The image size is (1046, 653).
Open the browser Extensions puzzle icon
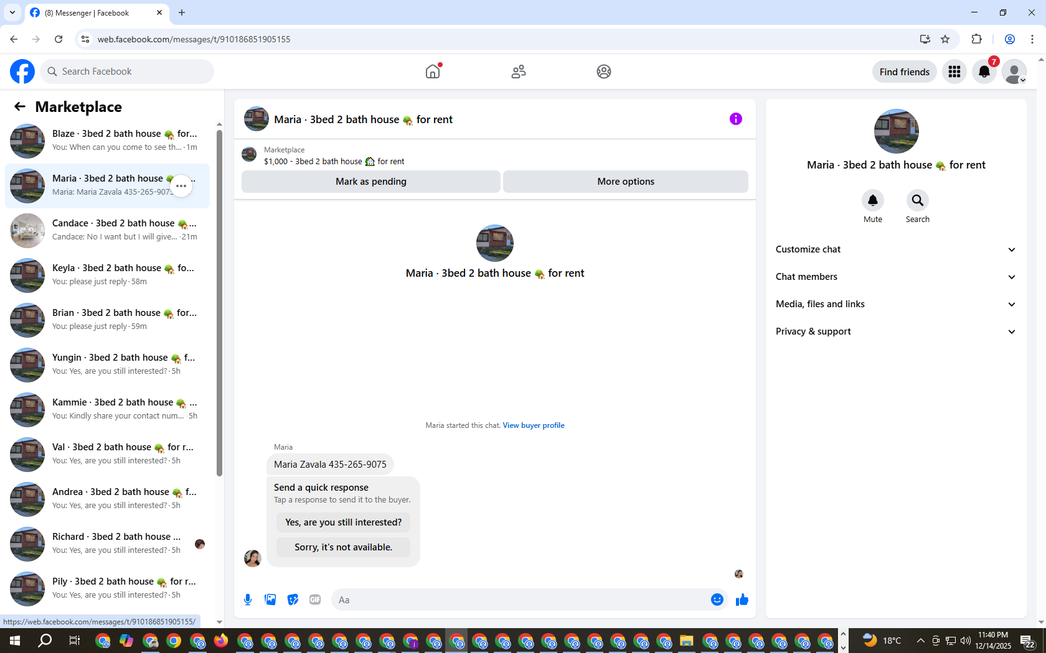point(976,39)
